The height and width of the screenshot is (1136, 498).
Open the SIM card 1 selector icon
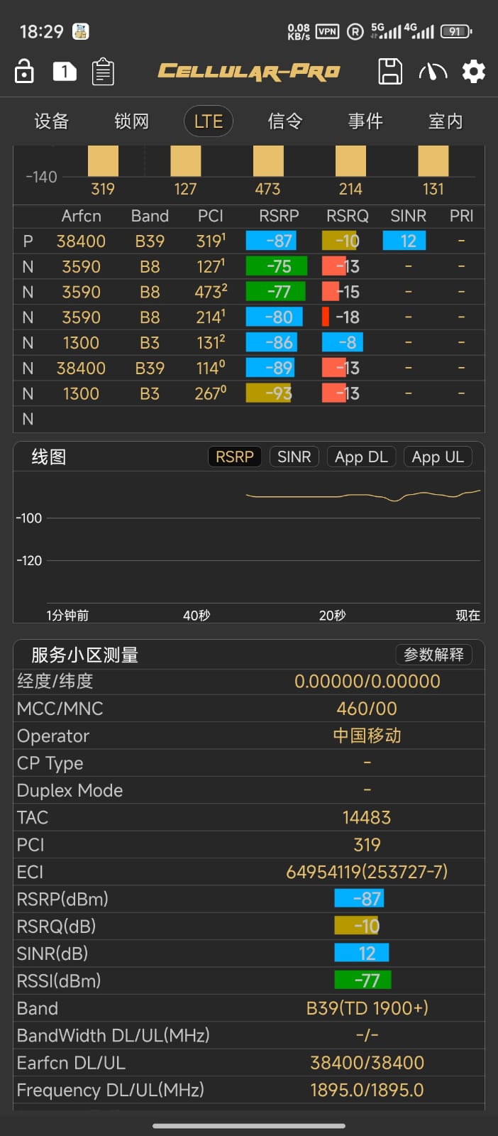click(65, 72)
